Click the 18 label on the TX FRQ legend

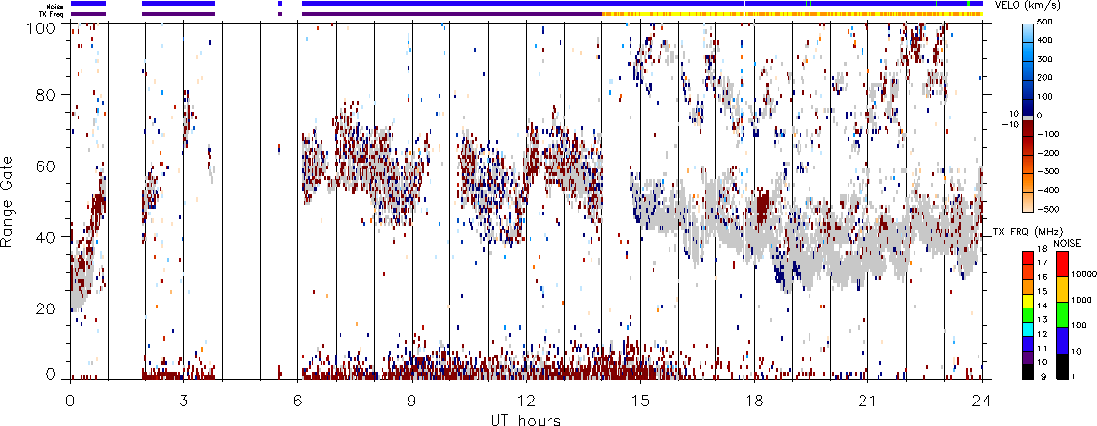[x=1042, y=249]
